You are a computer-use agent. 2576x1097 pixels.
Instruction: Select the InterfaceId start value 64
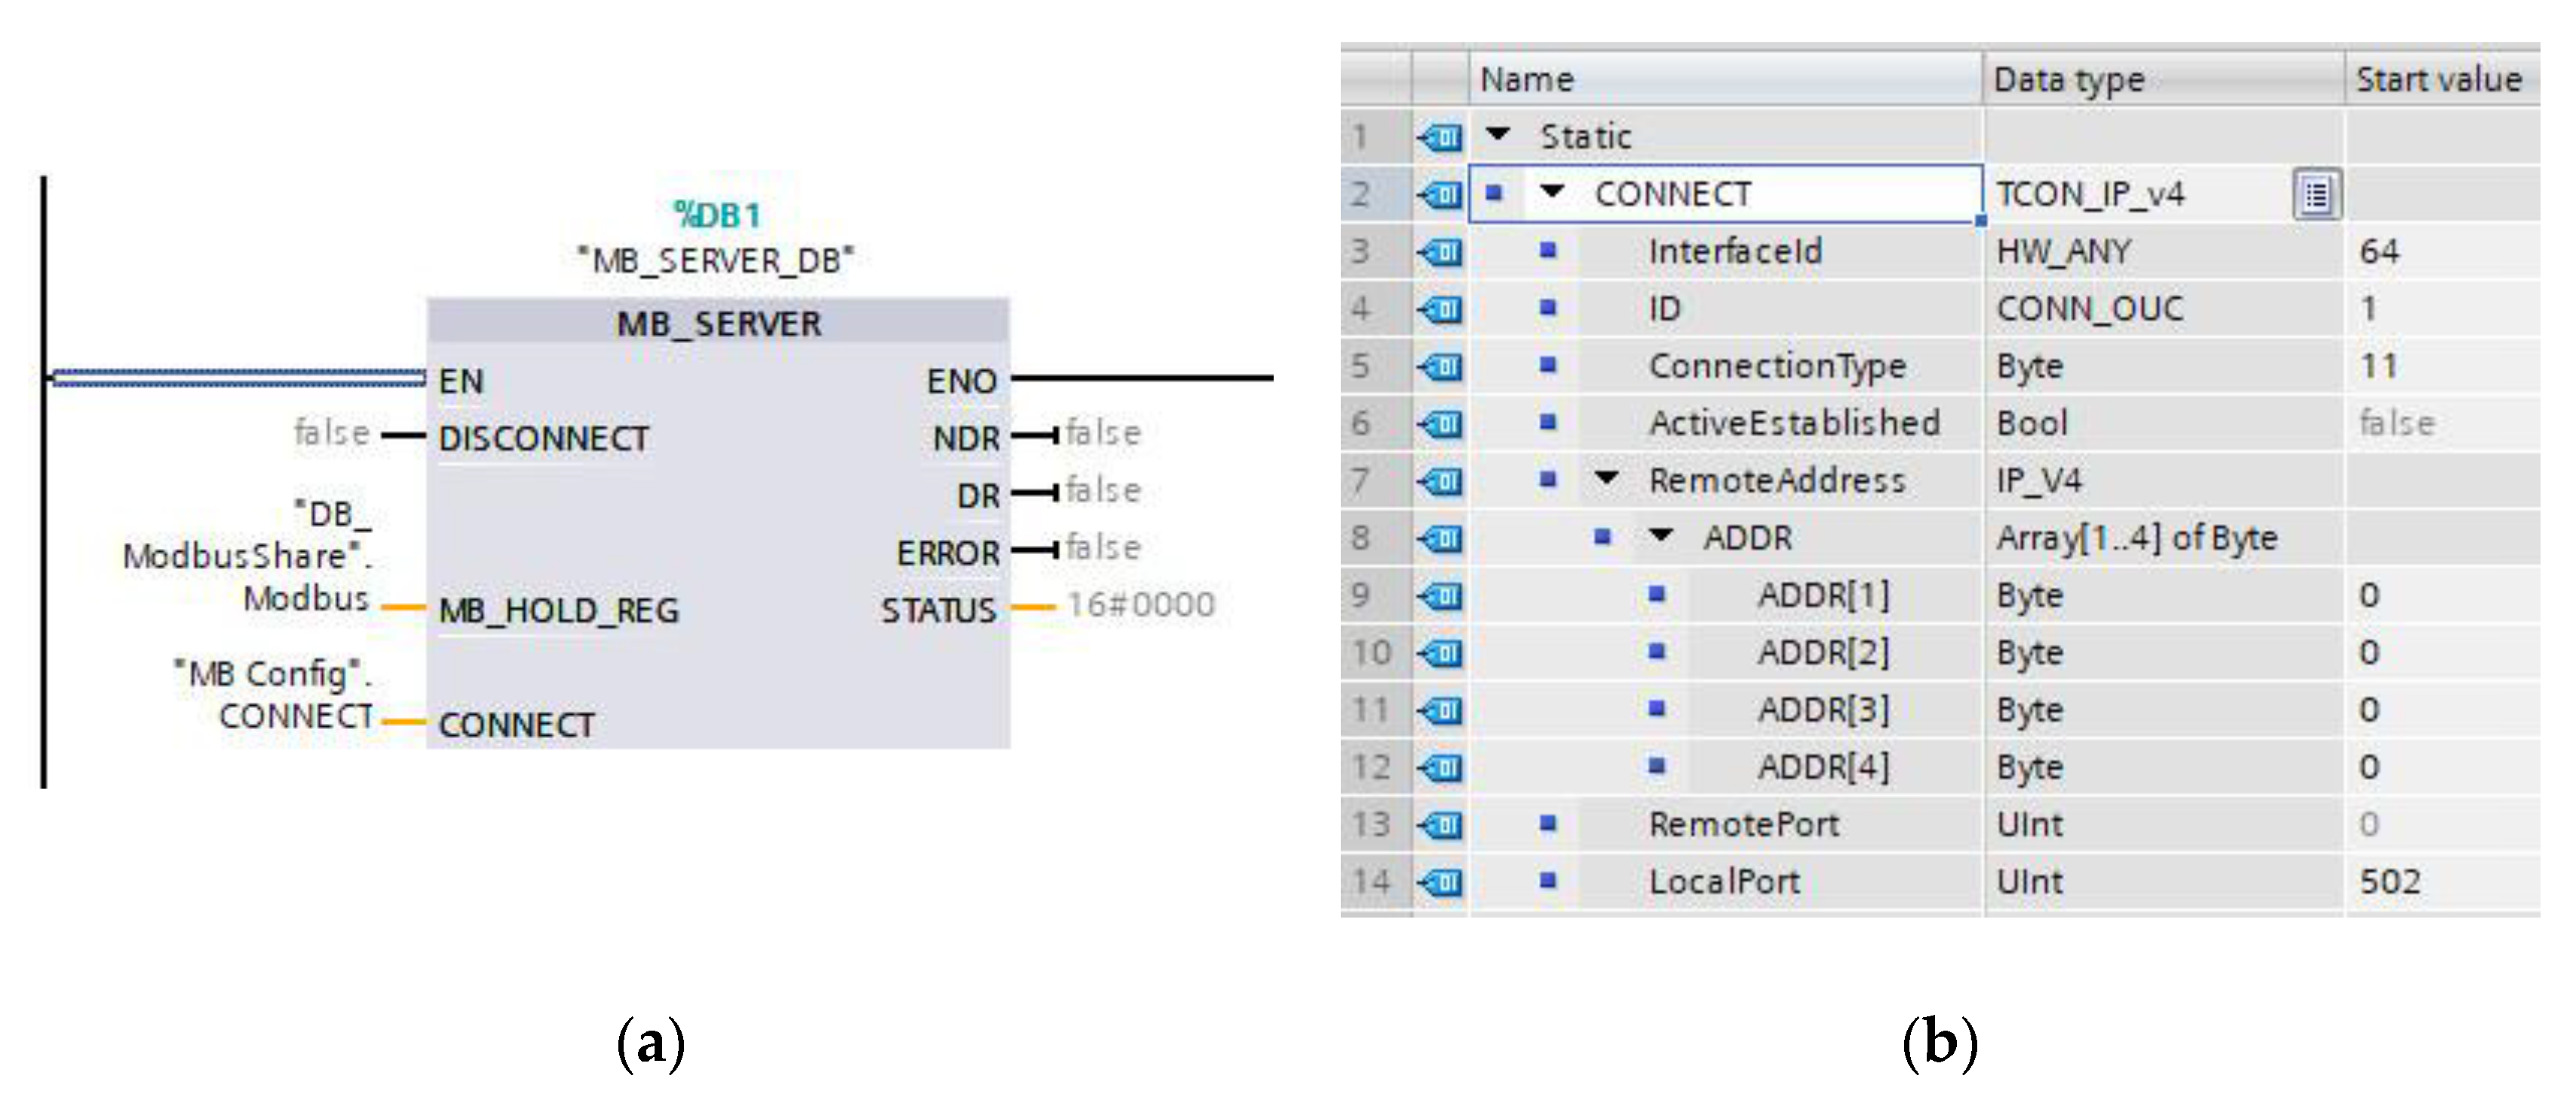[2379, 252]
